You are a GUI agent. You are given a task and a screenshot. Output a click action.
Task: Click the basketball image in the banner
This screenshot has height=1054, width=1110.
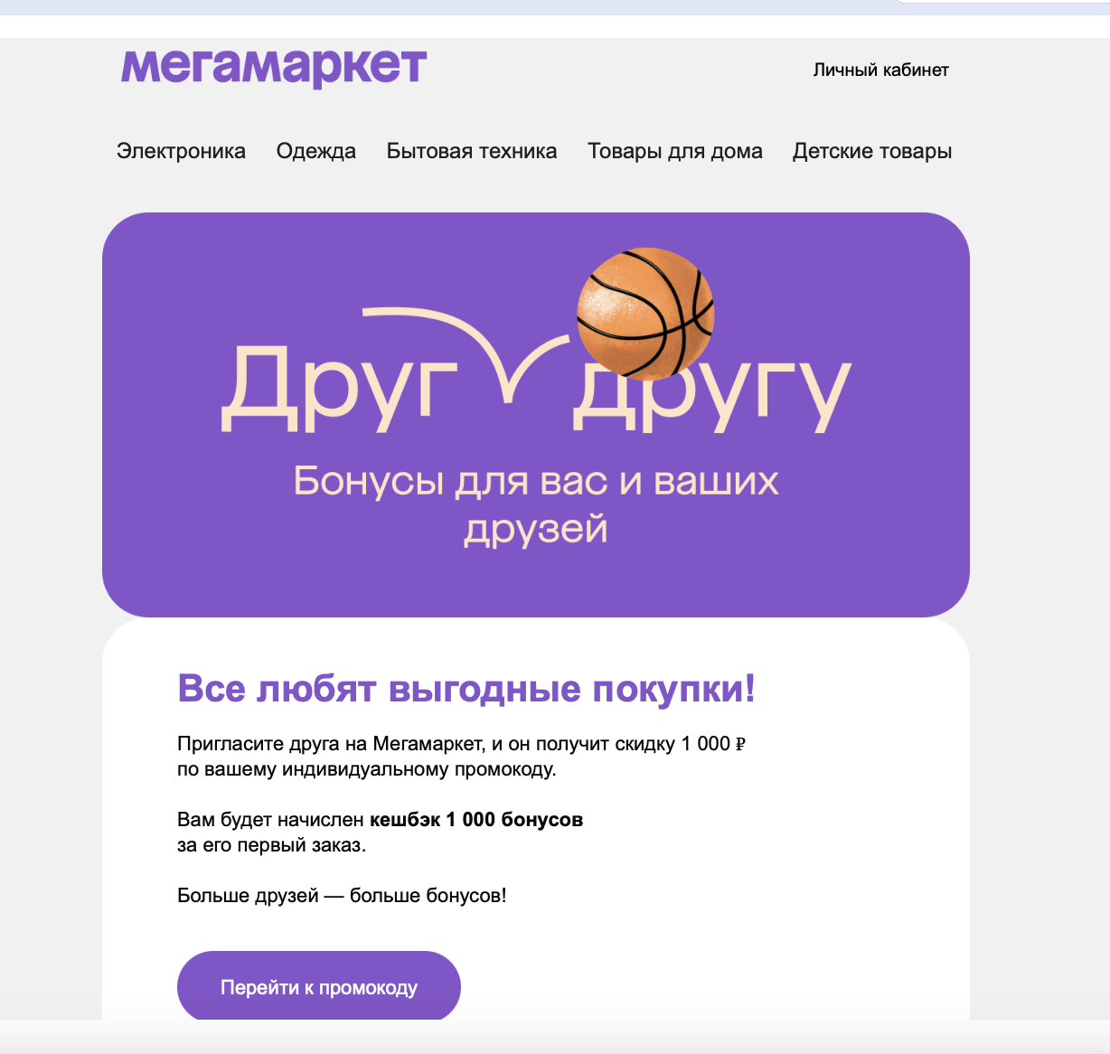(645, 312)
